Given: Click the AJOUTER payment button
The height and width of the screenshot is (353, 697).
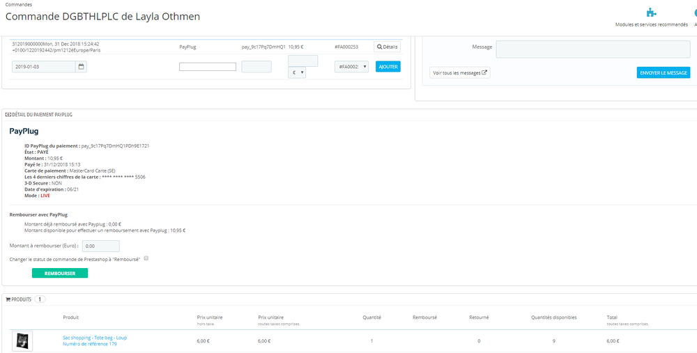Looking at the screenshot, I should pos(388,67).
